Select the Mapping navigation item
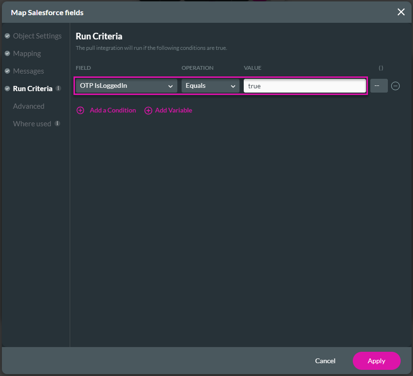 click(27, 53)
